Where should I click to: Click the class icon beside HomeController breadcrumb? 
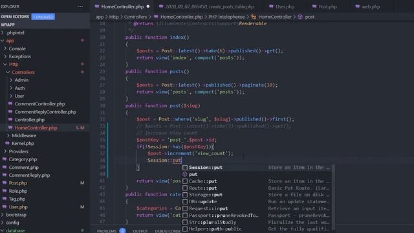click(254, 17)
